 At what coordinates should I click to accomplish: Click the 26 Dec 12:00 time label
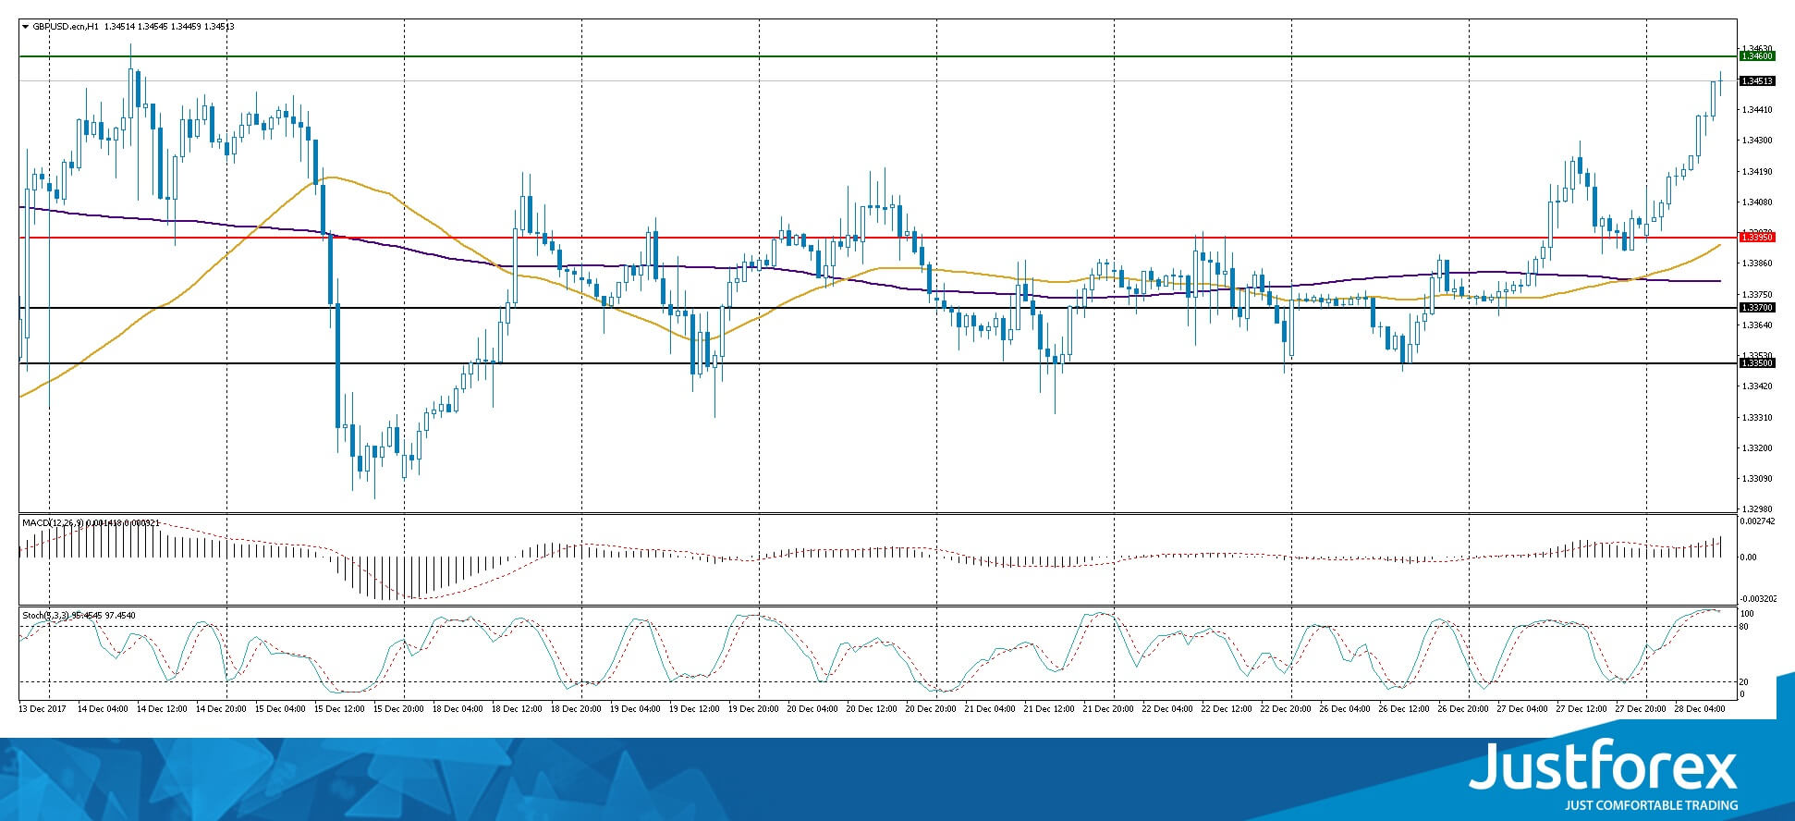(x=1404, y=709)
